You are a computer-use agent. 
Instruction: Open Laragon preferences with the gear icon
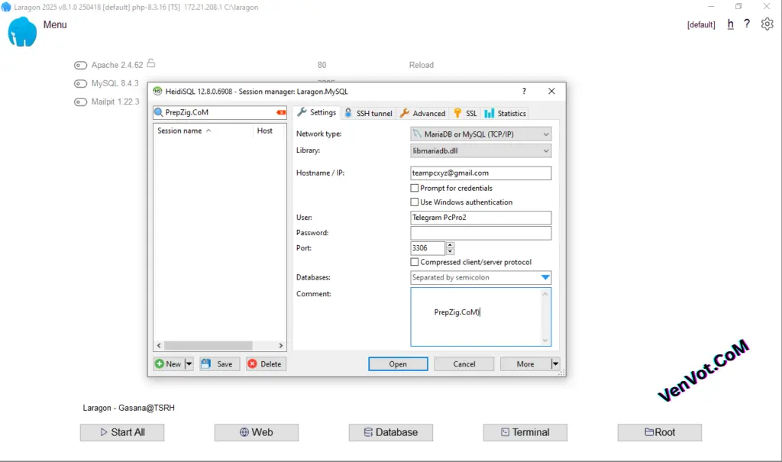[x=767, y=24]
